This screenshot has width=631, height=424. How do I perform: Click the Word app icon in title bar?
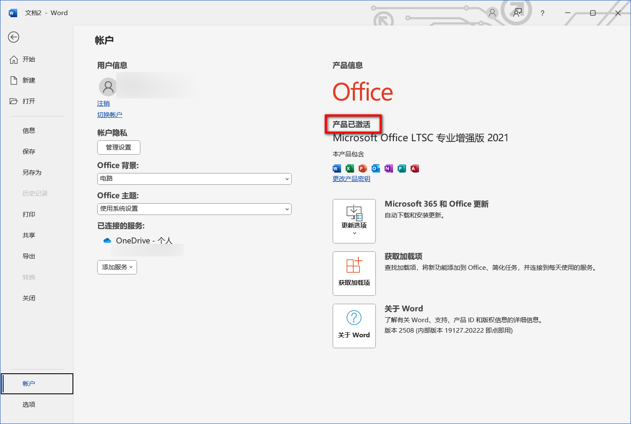pos(13,13)
